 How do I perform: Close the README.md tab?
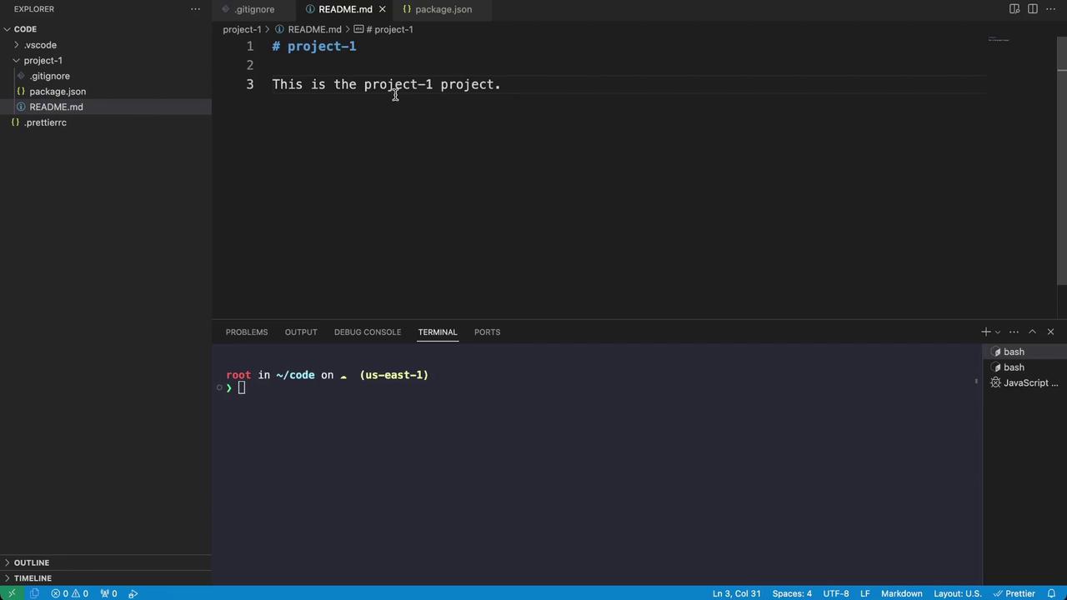click(383, 9)
